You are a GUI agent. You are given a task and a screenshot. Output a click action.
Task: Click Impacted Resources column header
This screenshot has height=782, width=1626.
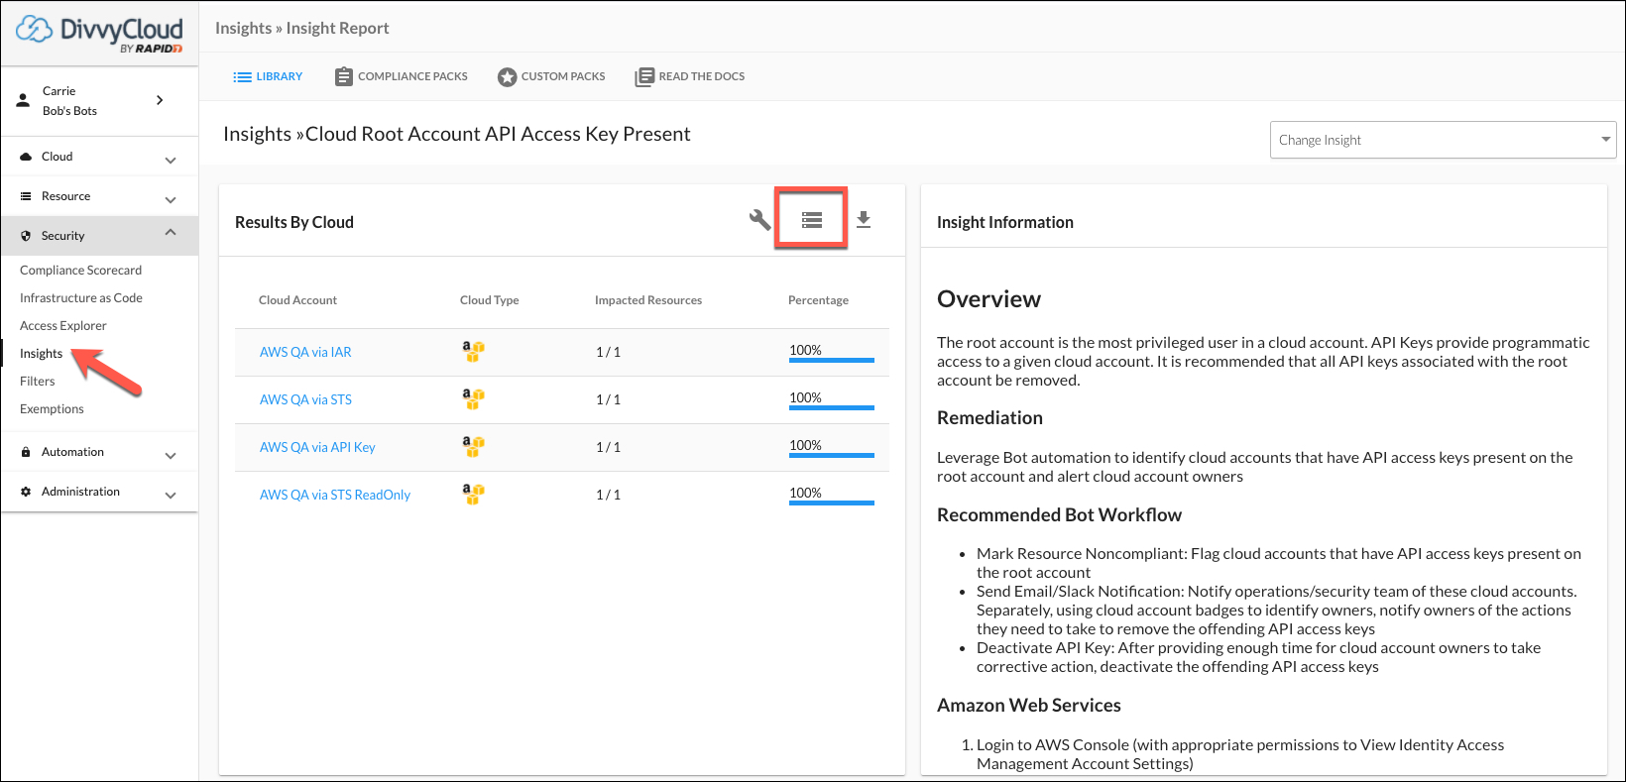coord(648,300)
